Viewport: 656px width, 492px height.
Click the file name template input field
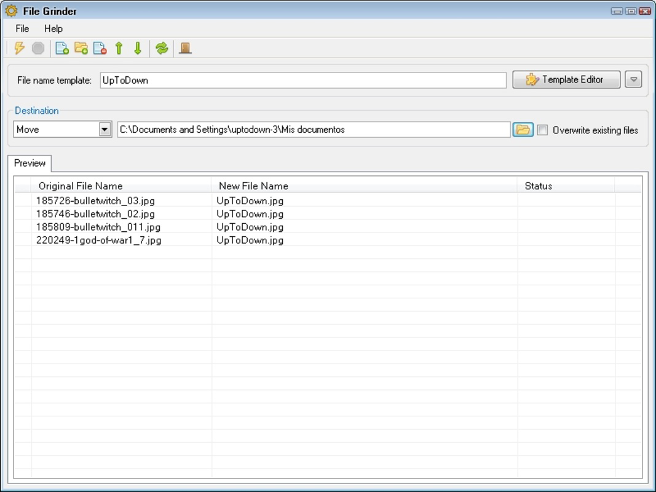pos(301,80)
